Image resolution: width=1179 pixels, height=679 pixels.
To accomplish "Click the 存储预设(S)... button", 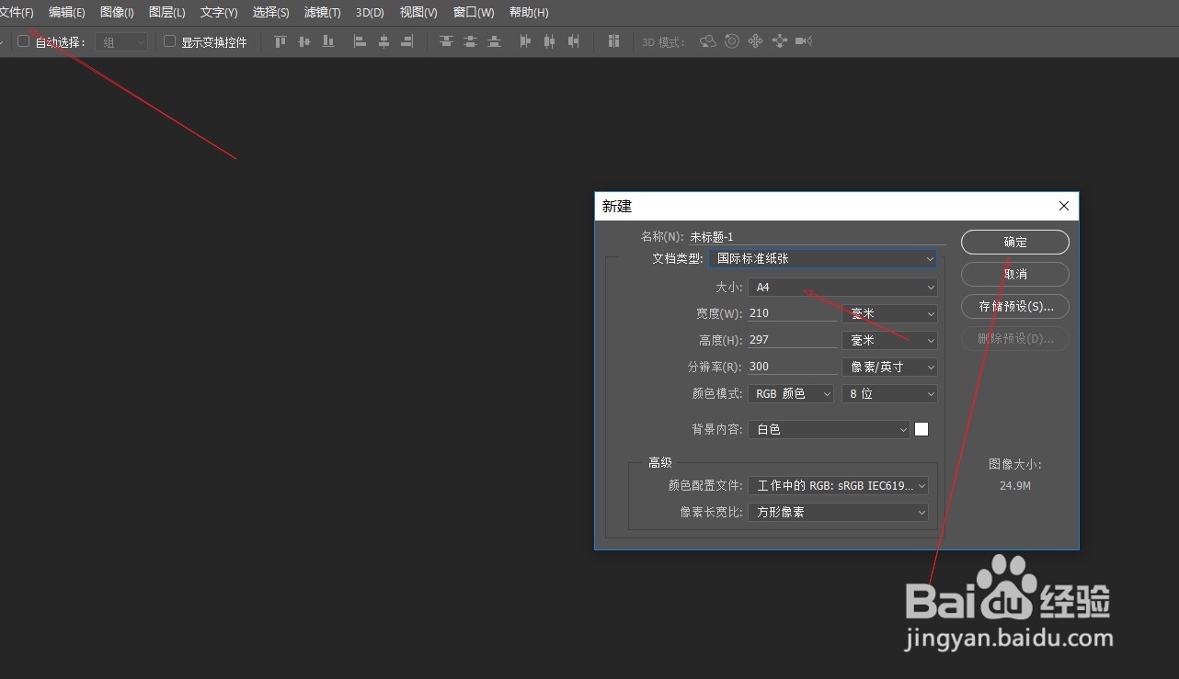I will coord(1015,306).
